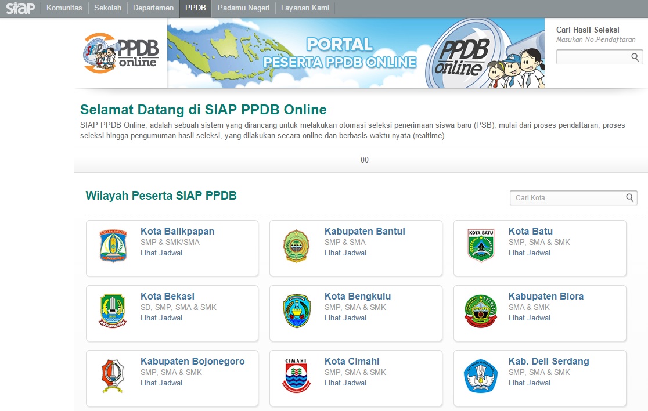Click the Kota Bekasi emblem
The image size is (648, 411).
click(x=113, y=311)
